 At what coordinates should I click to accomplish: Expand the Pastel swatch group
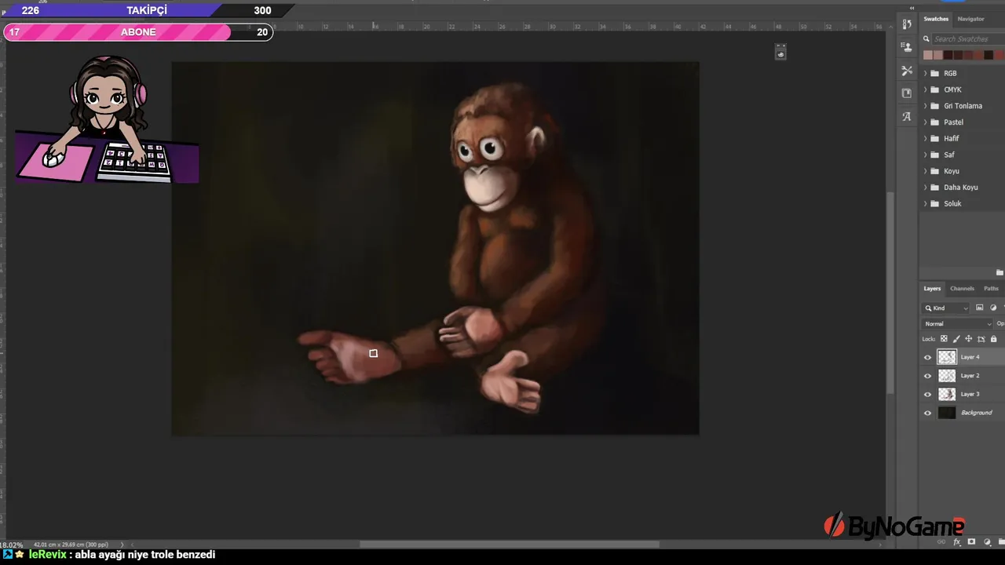tap(925, 122)
